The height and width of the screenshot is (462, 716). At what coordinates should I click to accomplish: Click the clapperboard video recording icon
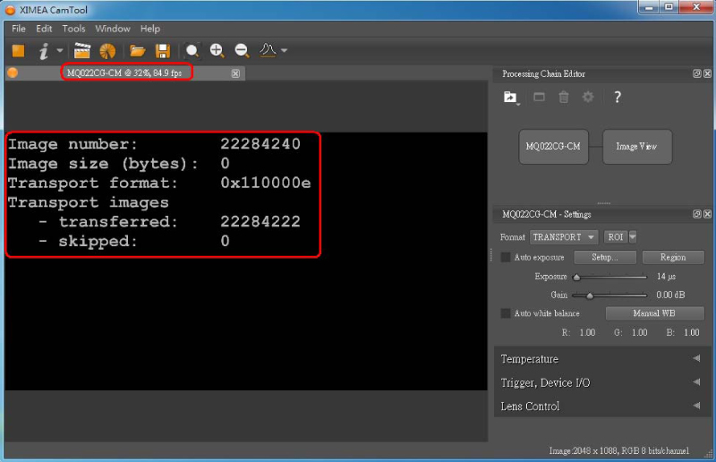[x=82, y=51]
